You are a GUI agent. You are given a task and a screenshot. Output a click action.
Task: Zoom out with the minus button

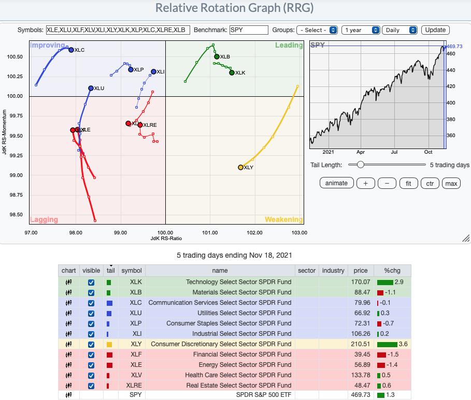[387, 183]
